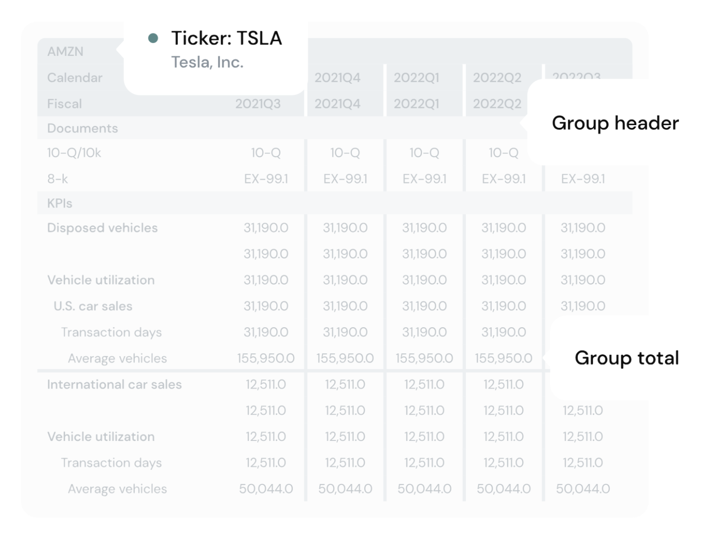Expand the Disposed vehicles row
This screenshot has height=539, width=711.
click(102, 228)
